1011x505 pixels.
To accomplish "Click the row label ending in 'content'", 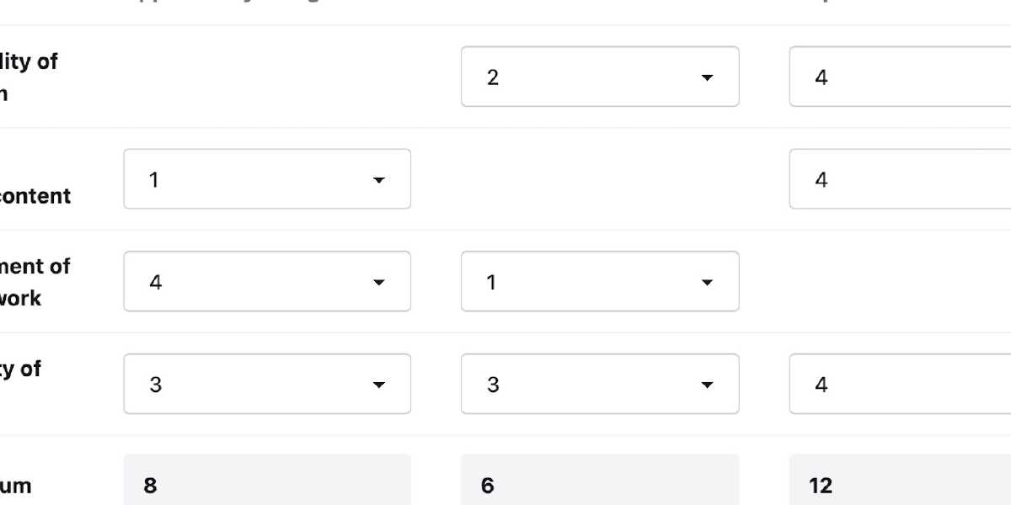I will point(35,196).
